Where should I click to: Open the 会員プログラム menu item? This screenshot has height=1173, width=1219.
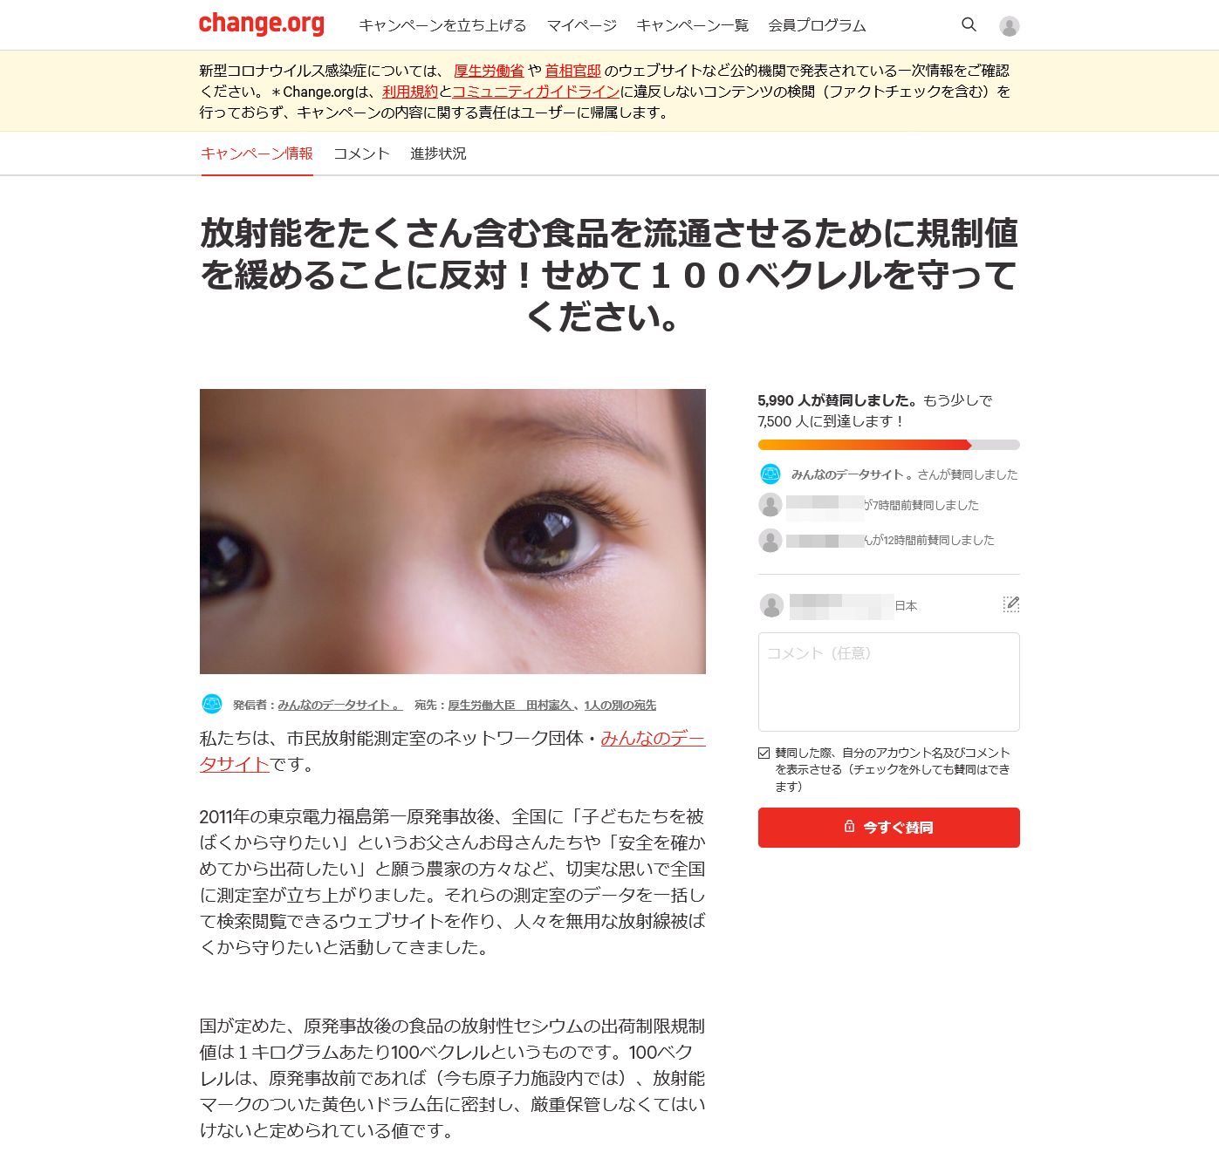(817, 25)
